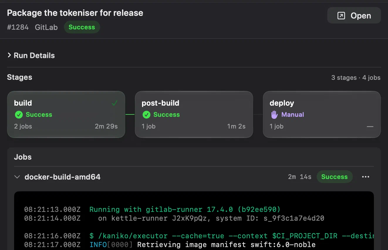388x250 pixels.
Task: Select the build stage card
Action: tap(66, 114)
